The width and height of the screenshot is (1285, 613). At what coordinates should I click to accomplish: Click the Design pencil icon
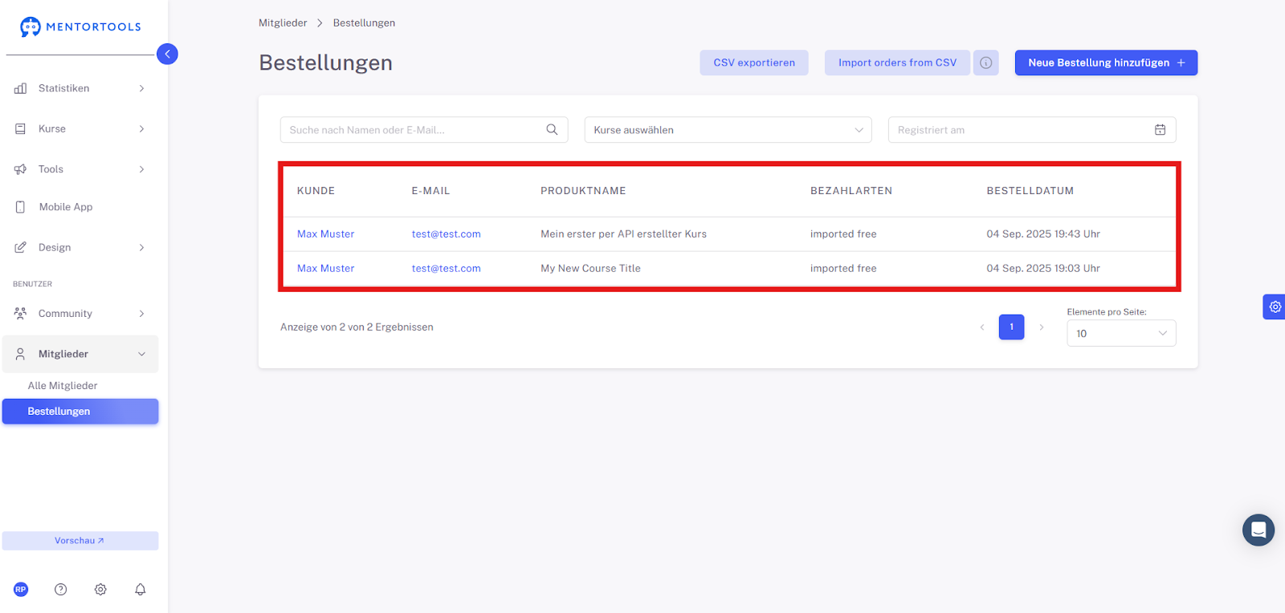pos(21,247)
